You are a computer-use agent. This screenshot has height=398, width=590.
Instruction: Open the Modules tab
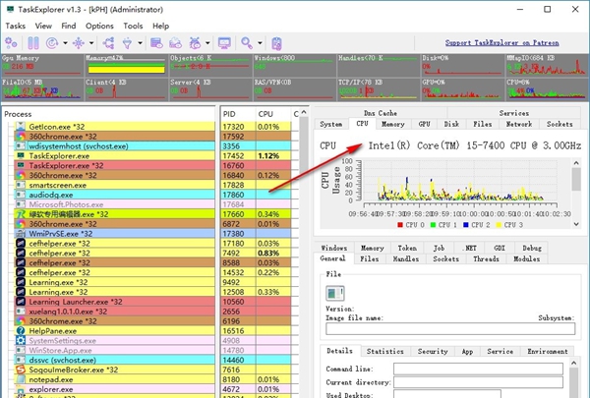pos(526,258)
